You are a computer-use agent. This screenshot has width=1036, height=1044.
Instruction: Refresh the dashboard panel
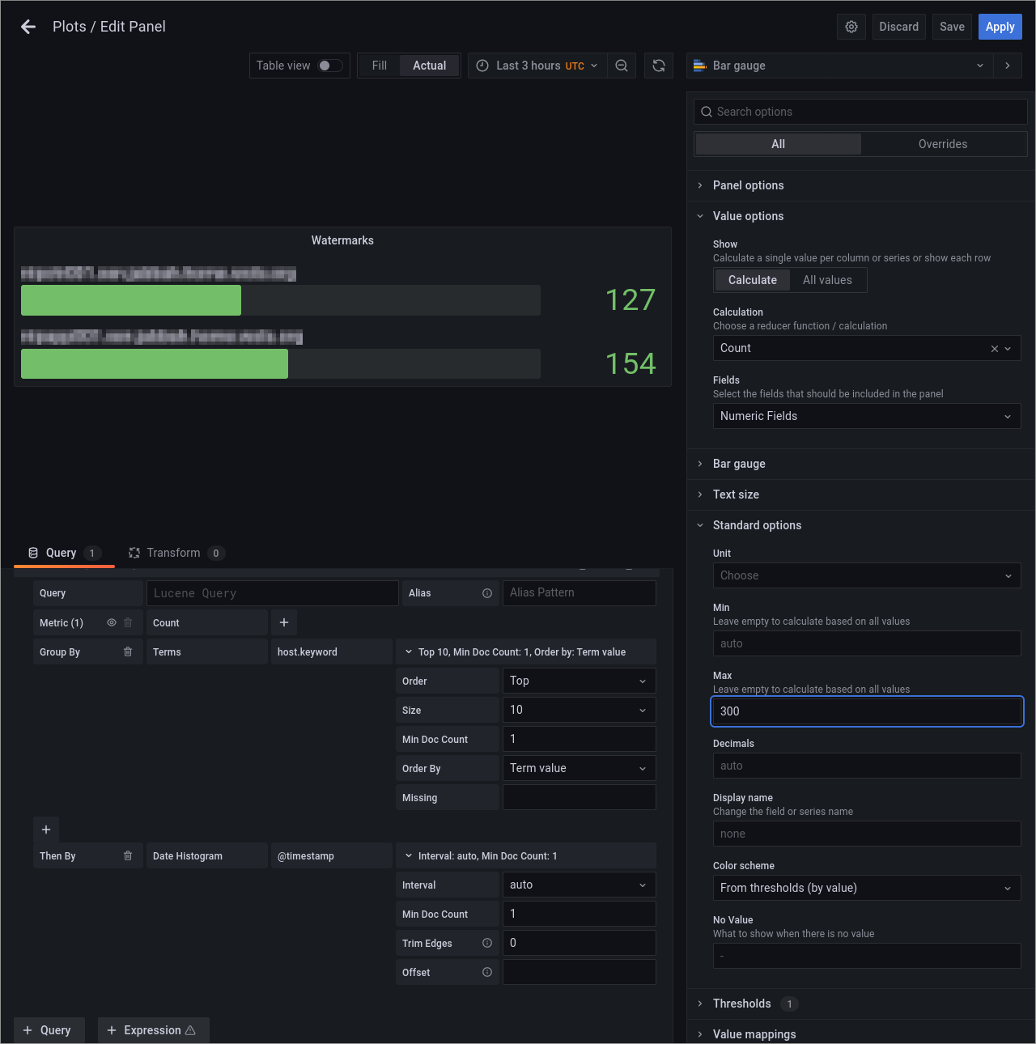click(659, 66)
